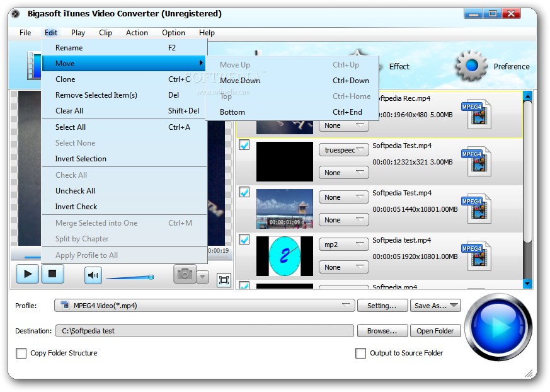Screen dimensions: 550x392
Task: Open the truespeech audio track dropdown
Action: tap(344, 150)
